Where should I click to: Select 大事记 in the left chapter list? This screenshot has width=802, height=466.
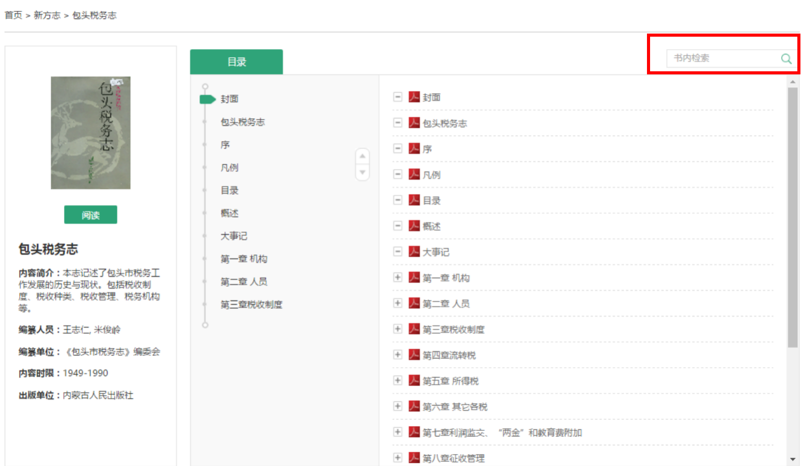pos(234,236)
